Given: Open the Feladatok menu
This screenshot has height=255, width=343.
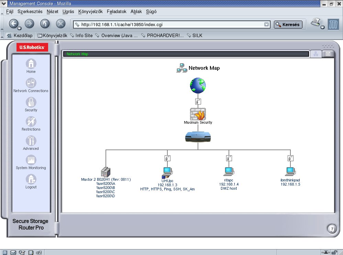Looking at the screenshot, I should tap(117, 12).
